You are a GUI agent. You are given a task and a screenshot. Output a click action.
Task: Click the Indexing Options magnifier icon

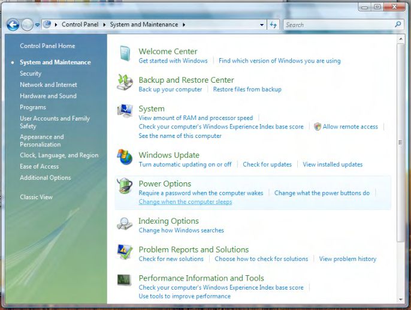pos(125,224)
